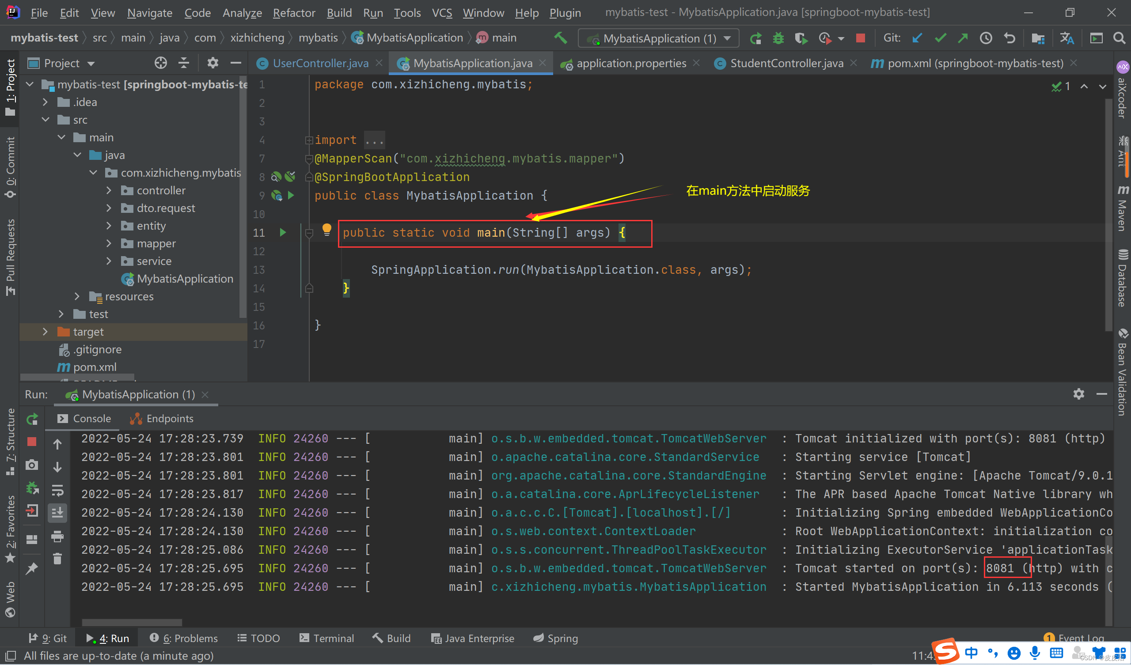
Task: Close StudentController.java tab
Action: [854, 63]
